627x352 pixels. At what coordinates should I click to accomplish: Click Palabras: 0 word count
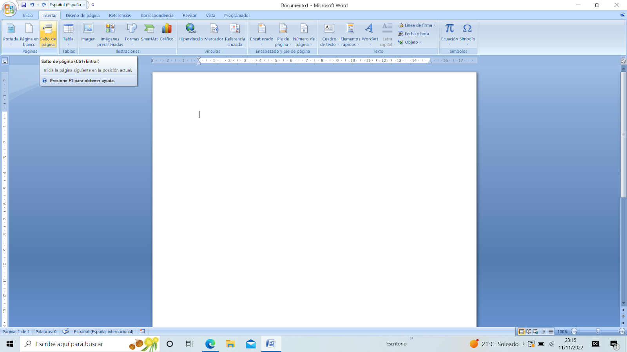point(46,331)
